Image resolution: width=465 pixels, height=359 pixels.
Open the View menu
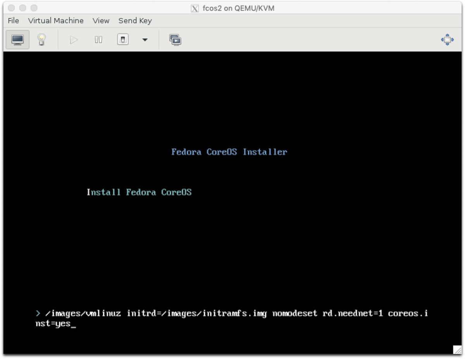101,21
